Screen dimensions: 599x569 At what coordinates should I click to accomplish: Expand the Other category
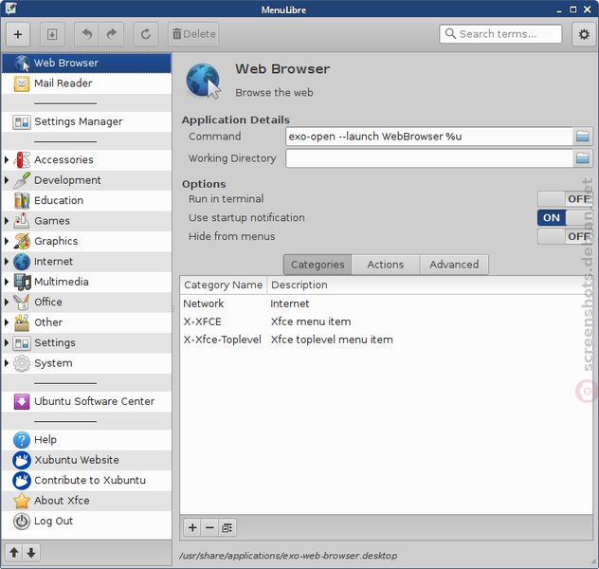(7, 322)
